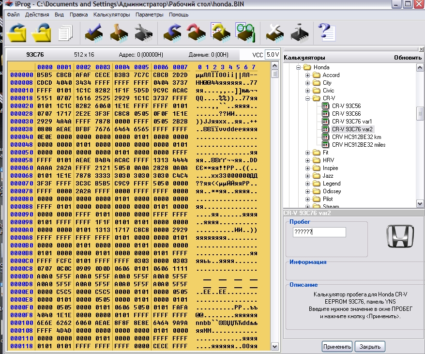The height and width of the screenshot is (354, 425).
Task: Collapse the CR-V folder
Action: [x=307, y=98]
